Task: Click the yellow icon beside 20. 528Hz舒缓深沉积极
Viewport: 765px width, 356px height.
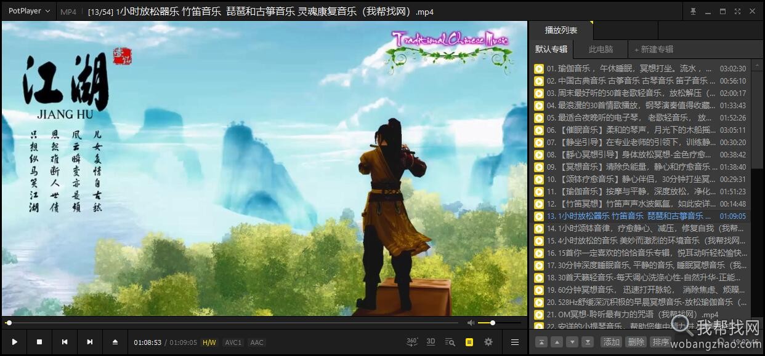Action: tap(538, 302)
